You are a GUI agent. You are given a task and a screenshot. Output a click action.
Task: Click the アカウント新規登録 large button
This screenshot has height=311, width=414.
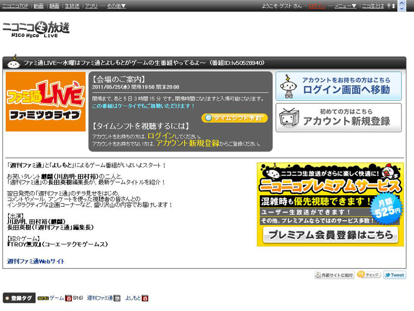[339, 117]
